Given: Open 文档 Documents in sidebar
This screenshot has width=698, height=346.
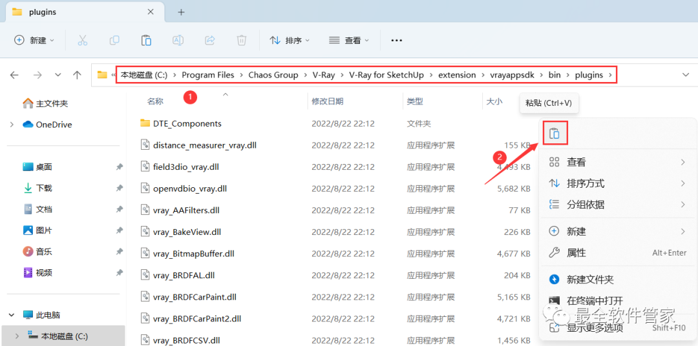Looking at the screenshot, I should point(37,209).
